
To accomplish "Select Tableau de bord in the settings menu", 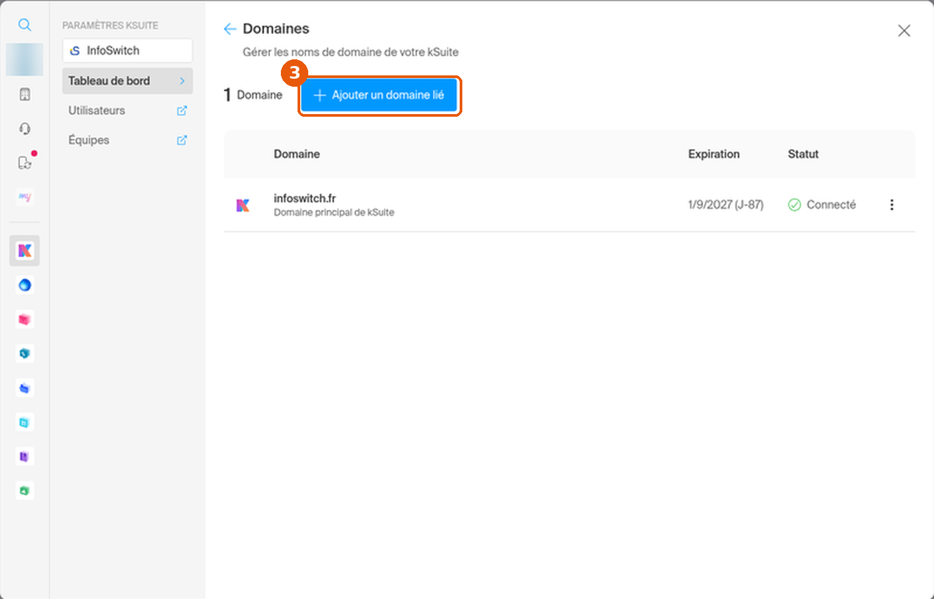I will coord(127,81).
